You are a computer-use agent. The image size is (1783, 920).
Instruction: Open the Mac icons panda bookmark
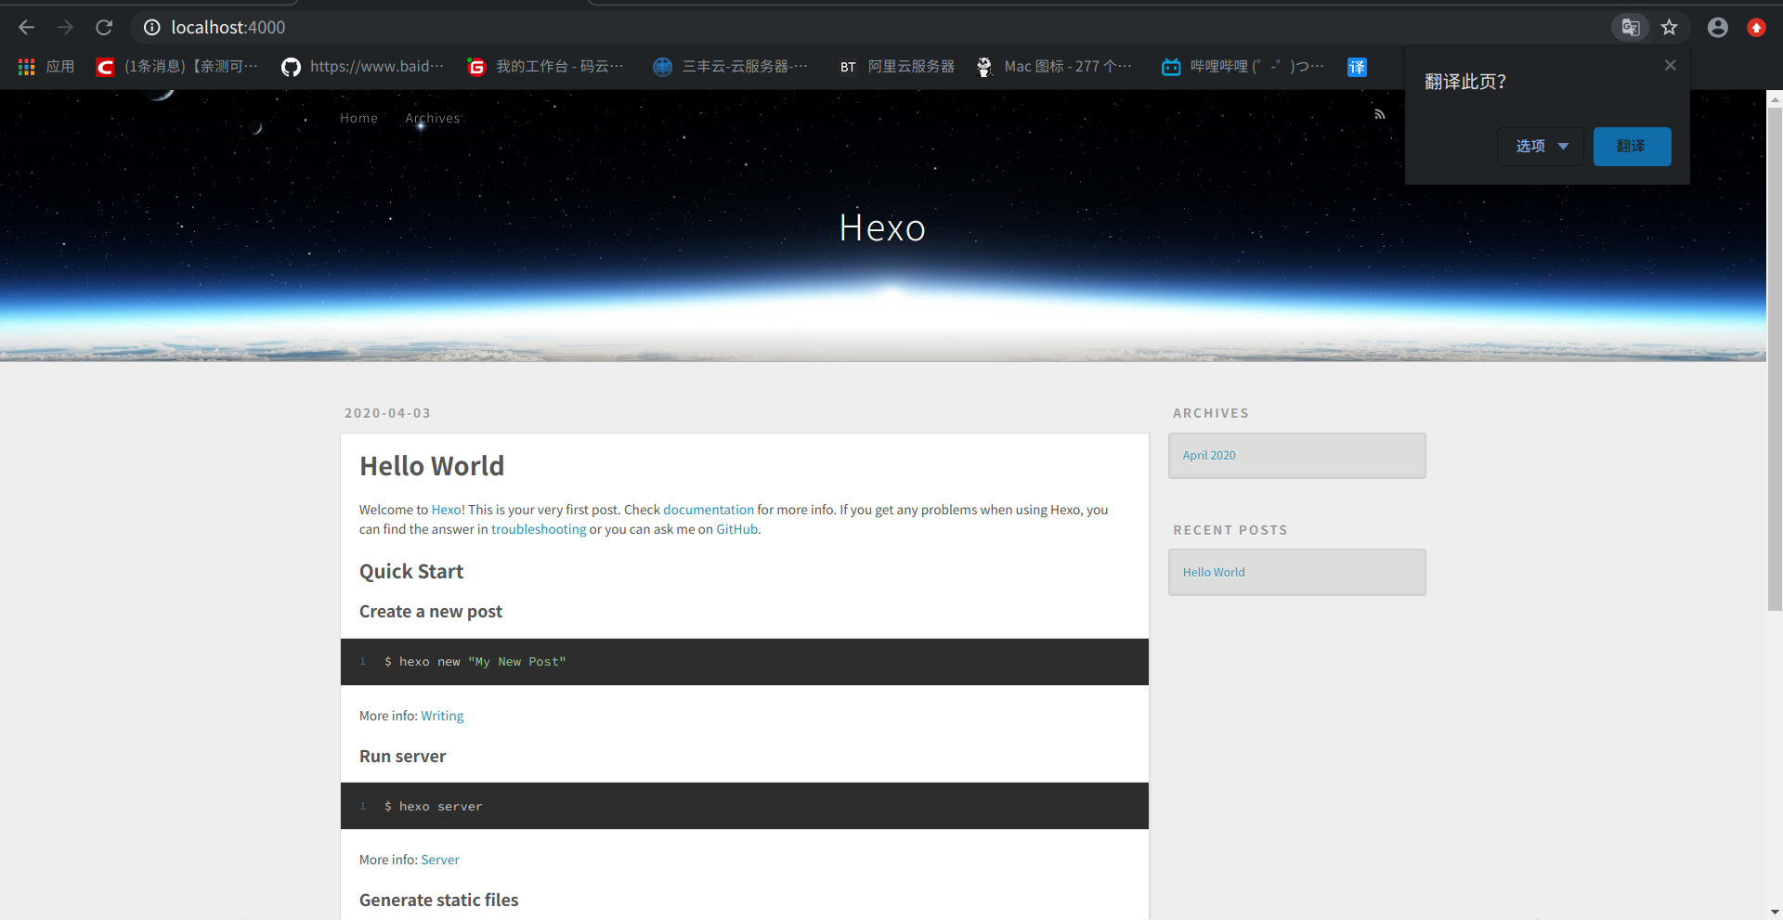(x=1054, y=67)
